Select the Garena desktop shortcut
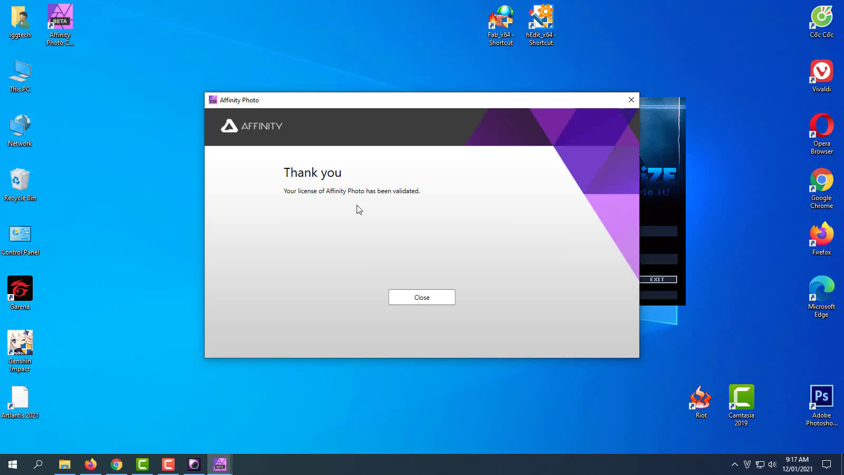This screenshot has height=475, width=844. (20, 293)
